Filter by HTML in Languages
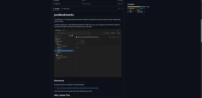 [139, 10]
